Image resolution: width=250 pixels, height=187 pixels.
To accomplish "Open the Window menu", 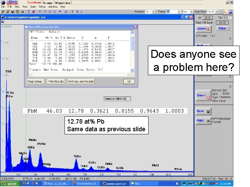I will coord(53,7).
